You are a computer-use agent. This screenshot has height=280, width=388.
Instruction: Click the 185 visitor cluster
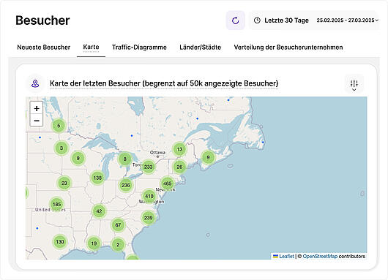[x=56, y=205]
